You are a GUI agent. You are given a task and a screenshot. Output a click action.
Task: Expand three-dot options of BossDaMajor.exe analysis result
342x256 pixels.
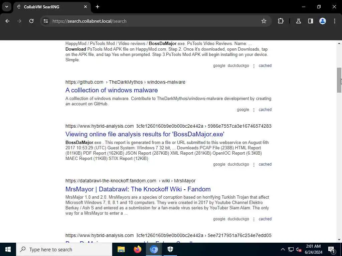(254, 165)
